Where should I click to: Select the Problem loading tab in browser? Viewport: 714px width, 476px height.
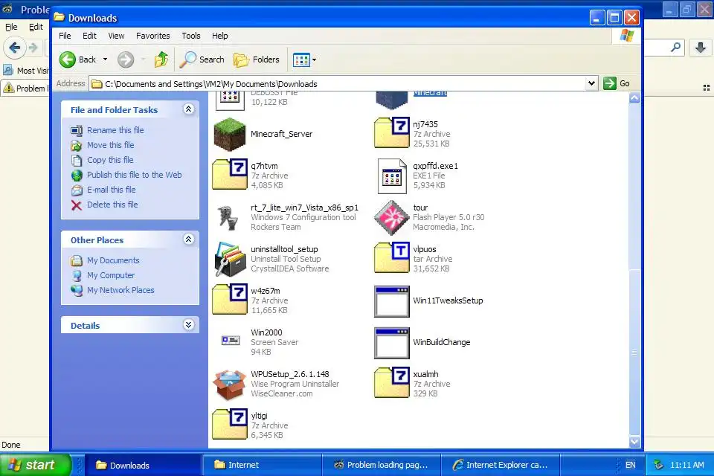25,88
